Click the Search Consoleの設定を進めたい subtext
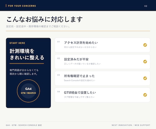Image resolution: width=156 pixels, height=129 pixels. pos(79,80)
